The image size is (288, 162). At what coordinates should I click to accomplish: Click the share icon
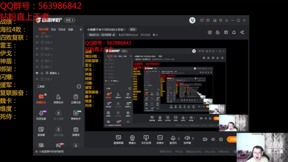[242, 32]
